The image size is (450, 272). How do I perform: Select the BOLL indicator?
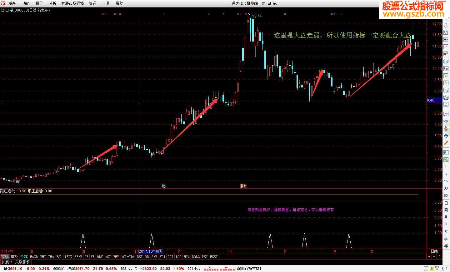(x=196, y=257)
